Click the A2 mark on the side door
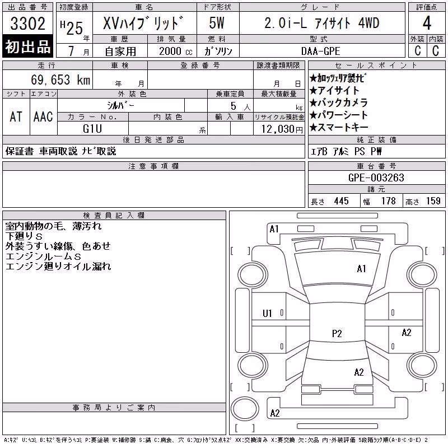The width and height of the screenshot is (448, 448). click(x=407, y=332)
